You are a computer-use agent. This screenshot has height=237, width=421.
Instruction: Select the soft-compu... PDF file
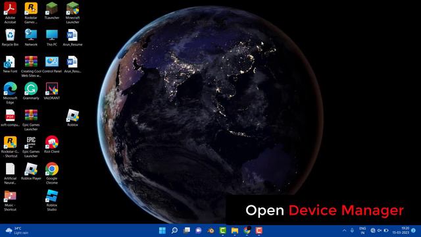coord(10,118)
